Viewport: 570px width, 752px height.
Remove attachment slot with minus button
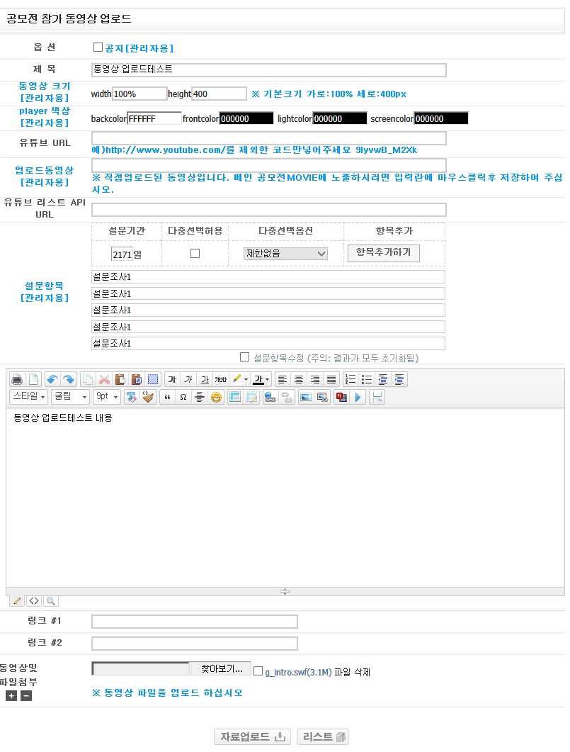(x=26, y=696)
